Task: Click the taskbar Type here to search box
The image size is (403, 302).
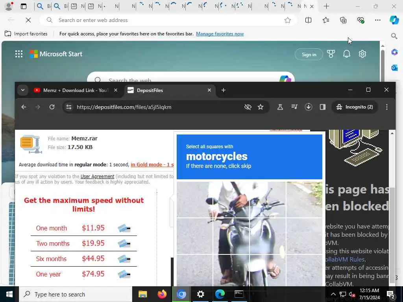Action: pyautogui.click(x=76, y=294)
